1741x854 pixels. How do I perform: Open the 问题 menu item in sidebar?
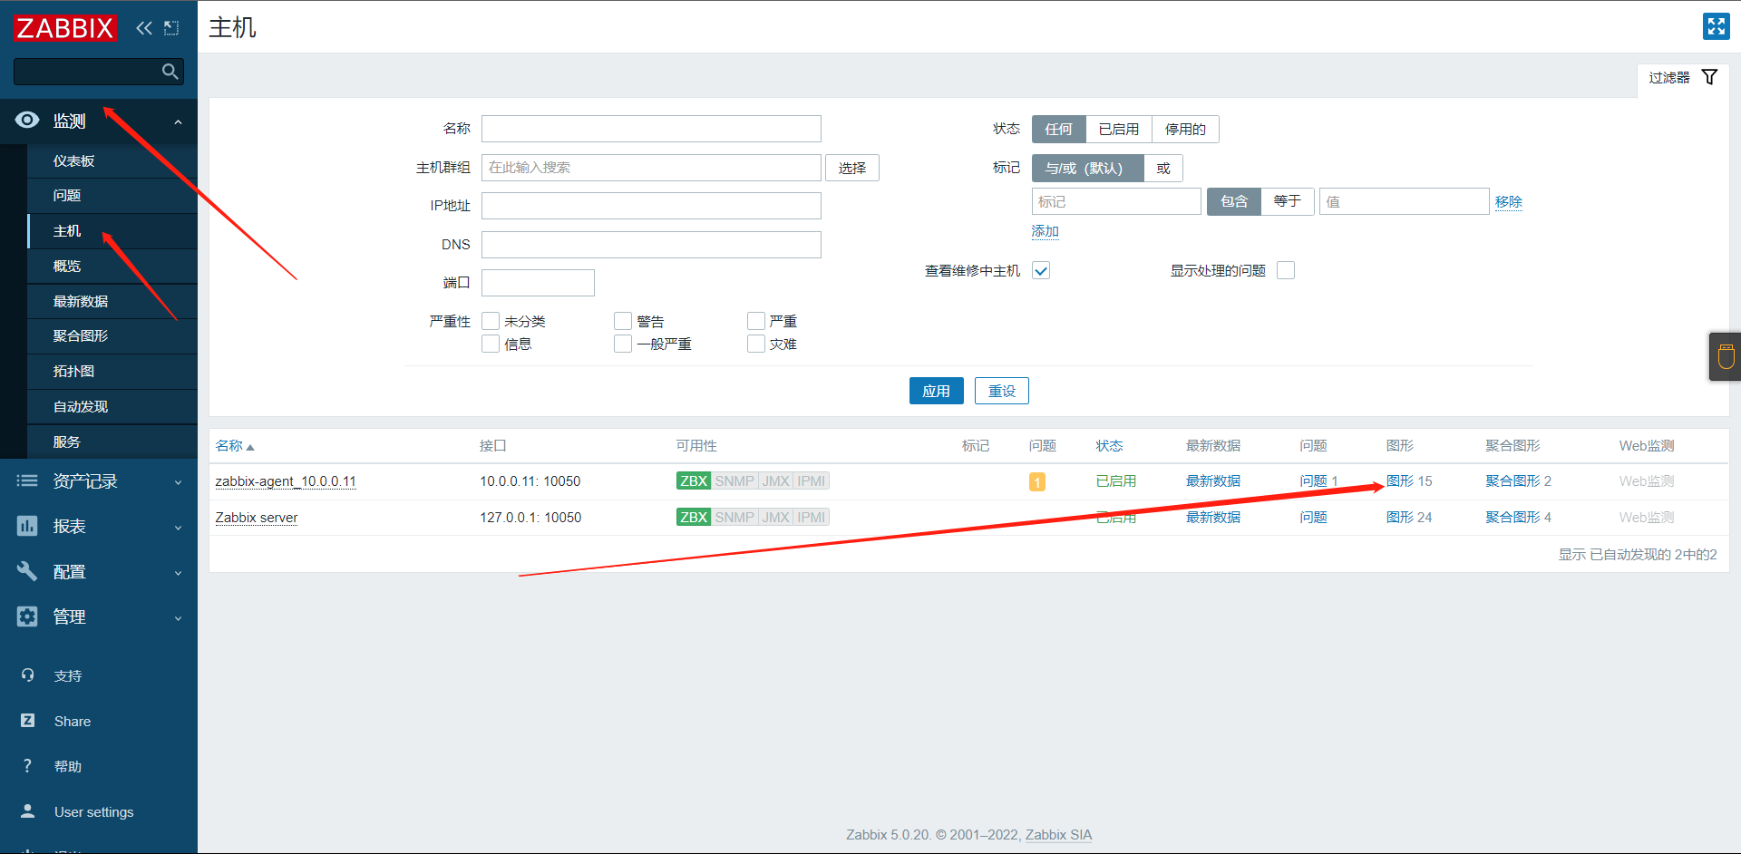(x=112, y=196)
